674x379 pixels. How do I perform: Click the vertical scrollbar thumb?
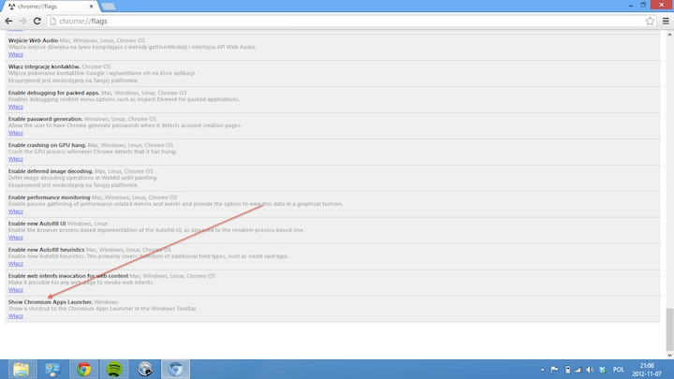point(669,329)
